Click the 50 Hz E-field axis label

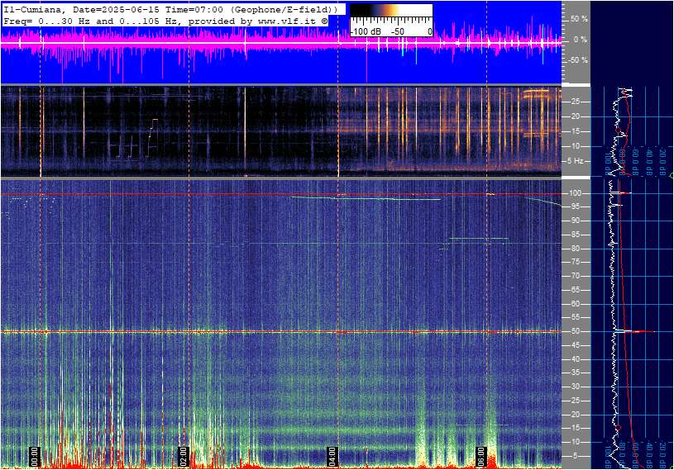(575, 331)
